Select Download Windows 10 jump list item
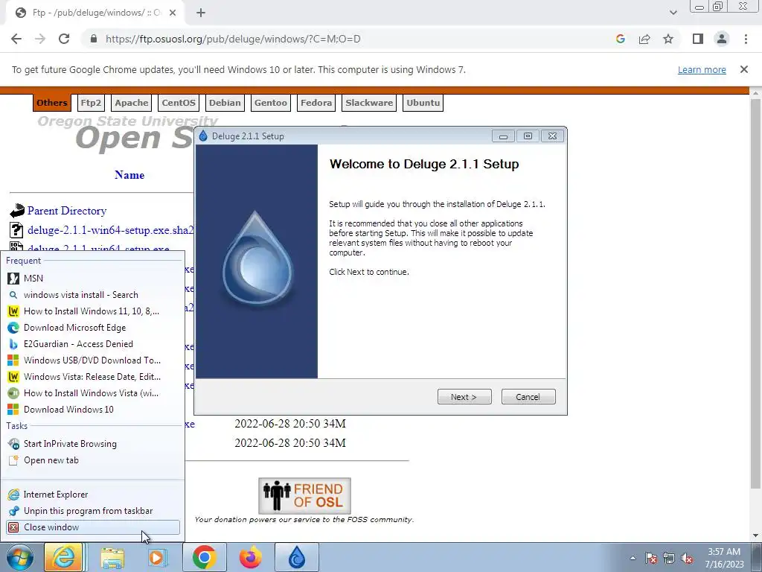Screen dimensions: 762x572 93,410
